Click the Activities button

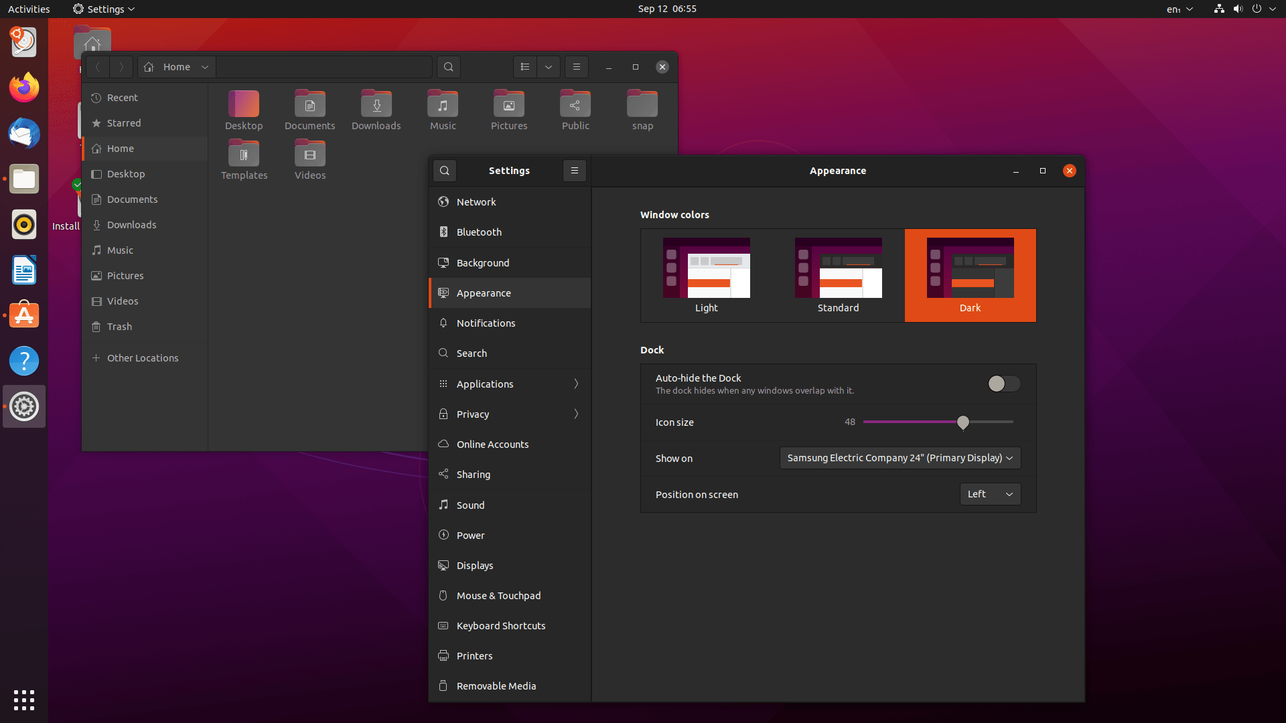point(29,9)
